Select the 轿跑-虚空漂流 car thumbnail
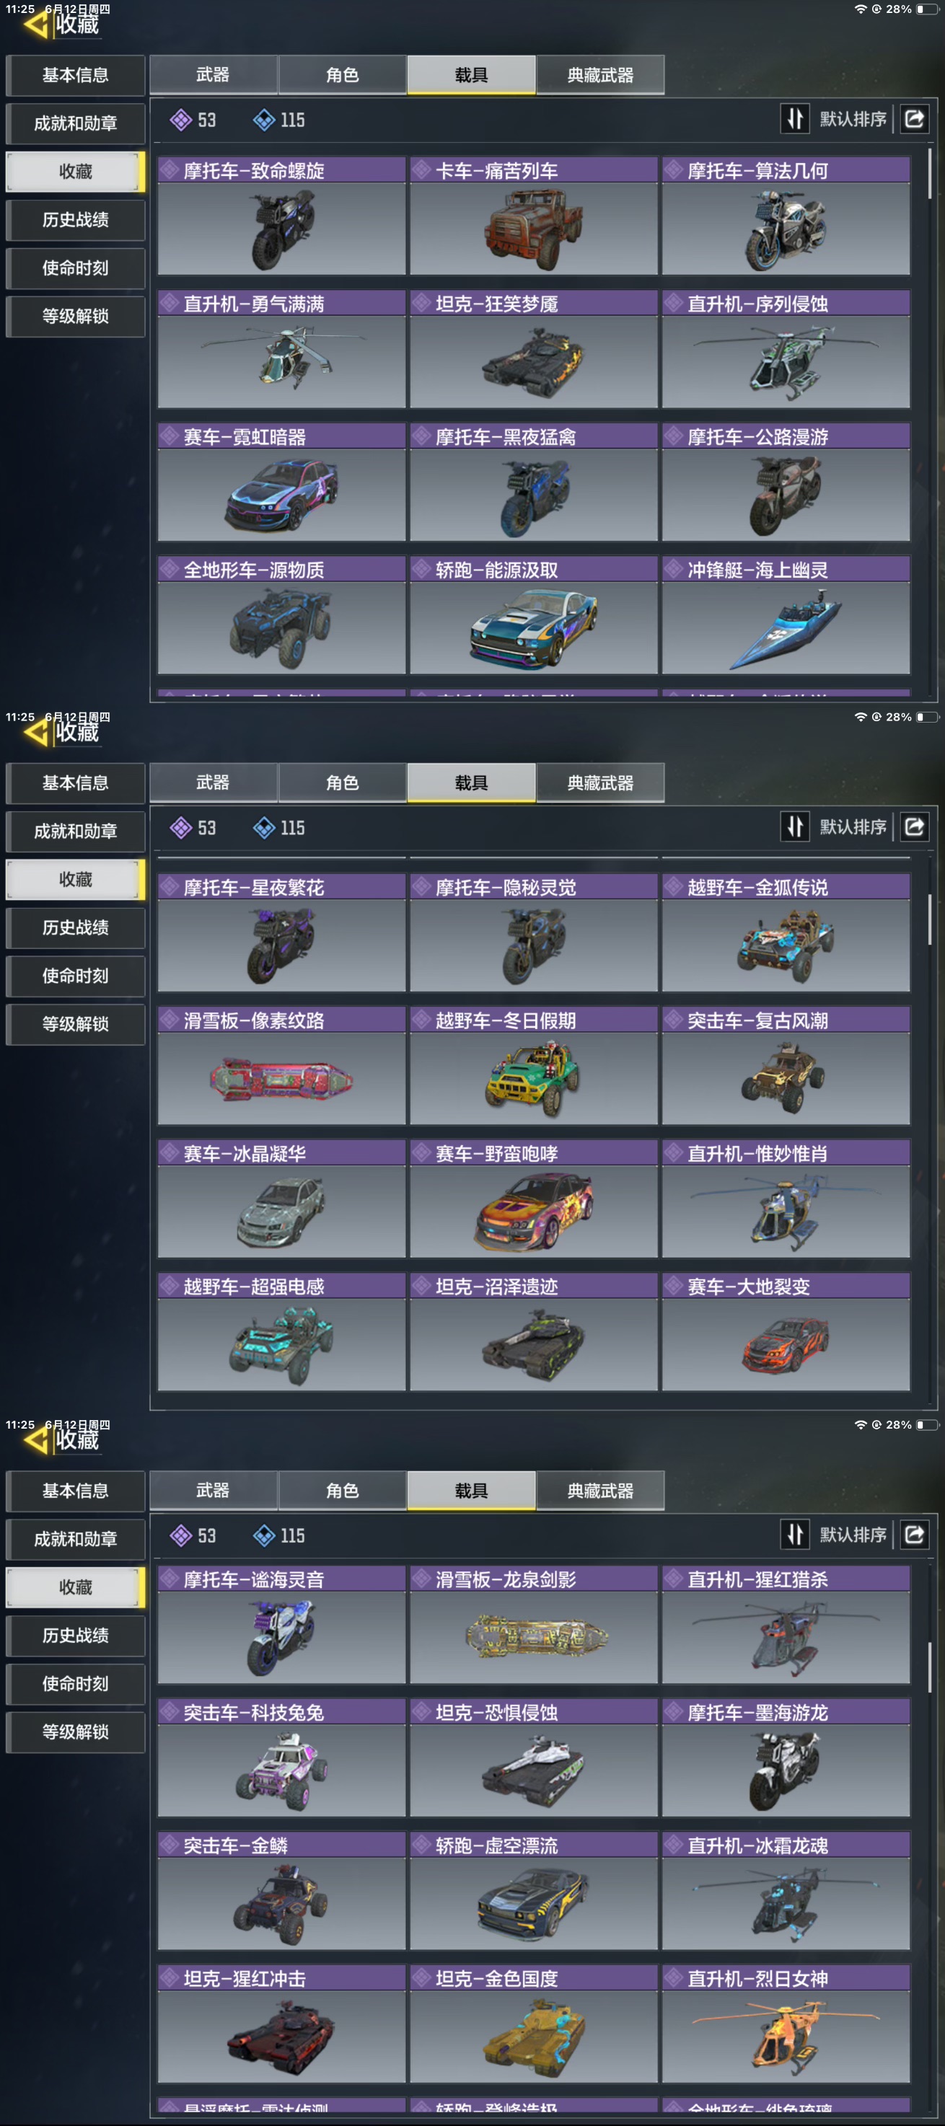This screenshot has width=945, height=2126. pyautogui.click(x=534, y=1904)
